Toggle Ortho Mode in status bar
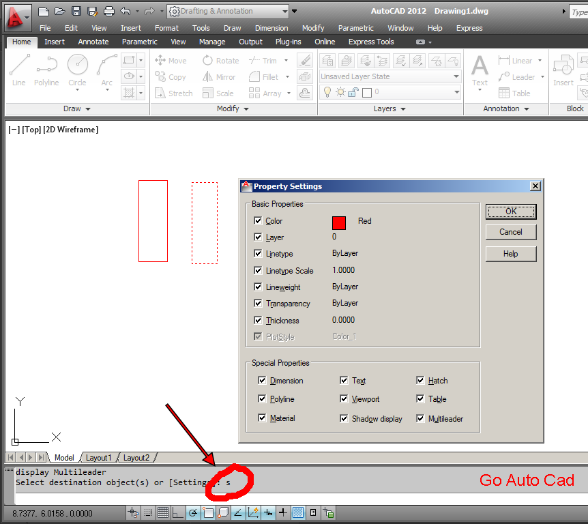The height and width of the screenshot is (524, 588). click(x=178, y=512)
